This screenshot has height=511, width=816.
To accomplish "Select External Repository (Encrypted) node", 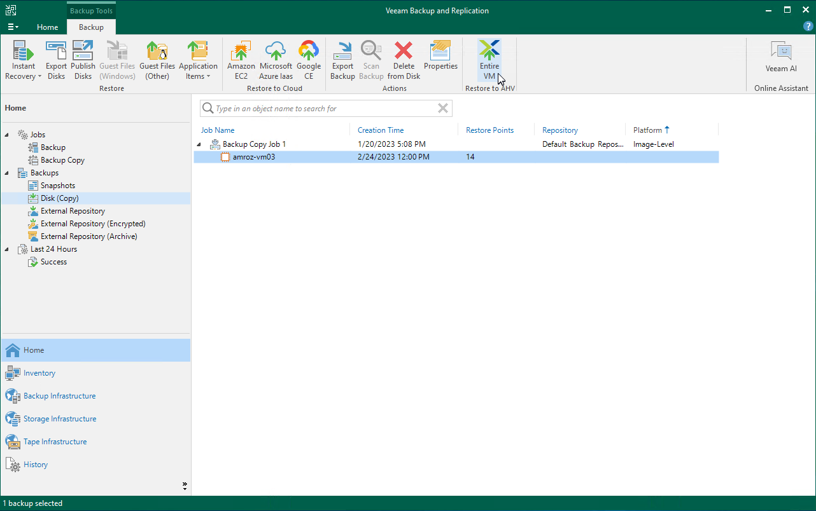I will tap(87, 224).
